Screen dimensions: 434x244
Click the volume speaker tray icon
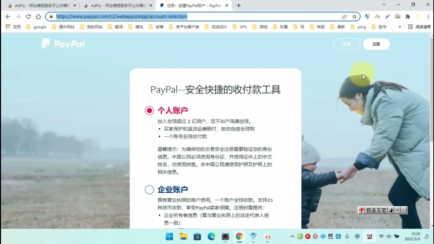coord(389,236)
